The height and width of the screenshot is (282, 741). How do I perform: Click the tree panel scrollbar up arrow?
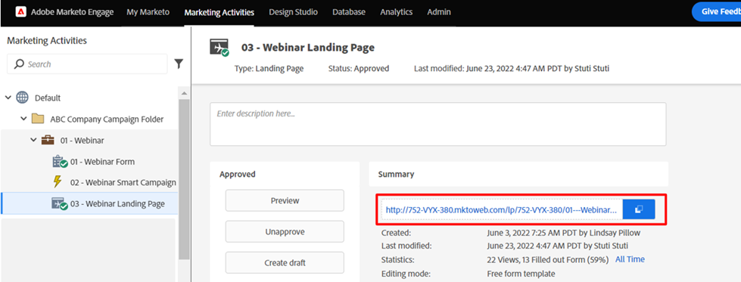click(x=185, y=92)
